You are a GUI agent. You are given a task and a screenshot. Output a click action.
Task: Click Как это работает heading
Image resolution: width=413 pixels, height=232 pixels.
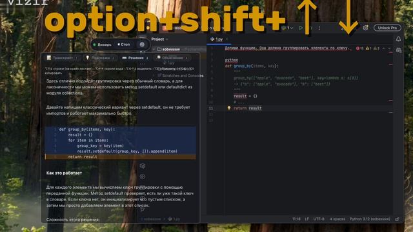click(64, 173)
